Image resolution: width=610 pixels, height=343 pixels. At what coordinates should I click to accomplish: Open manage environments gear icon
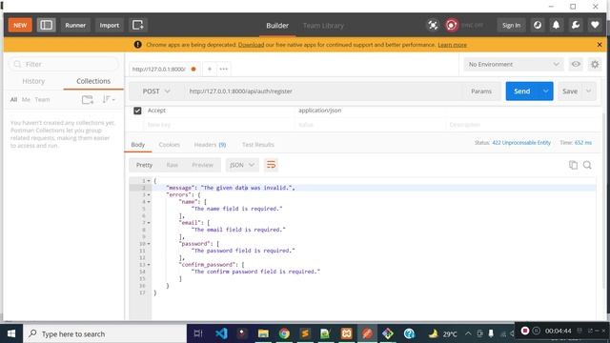pos(595,64)
